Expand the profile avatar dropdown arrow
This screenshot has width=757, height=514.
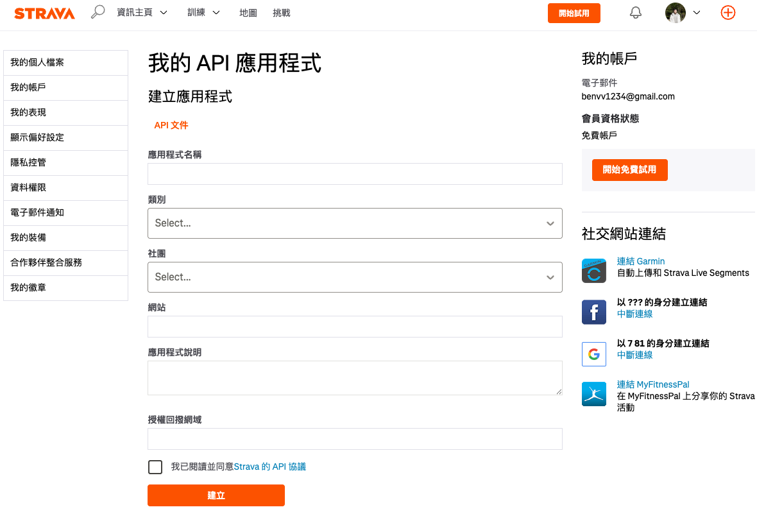coord(696,13)
